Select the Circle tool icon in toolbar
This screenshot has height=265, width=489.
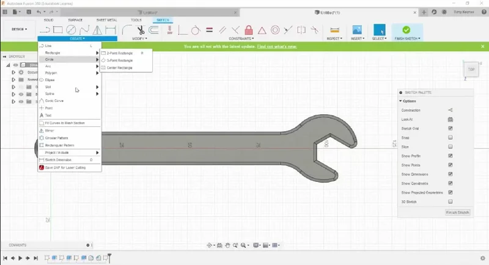coord(71,30)
